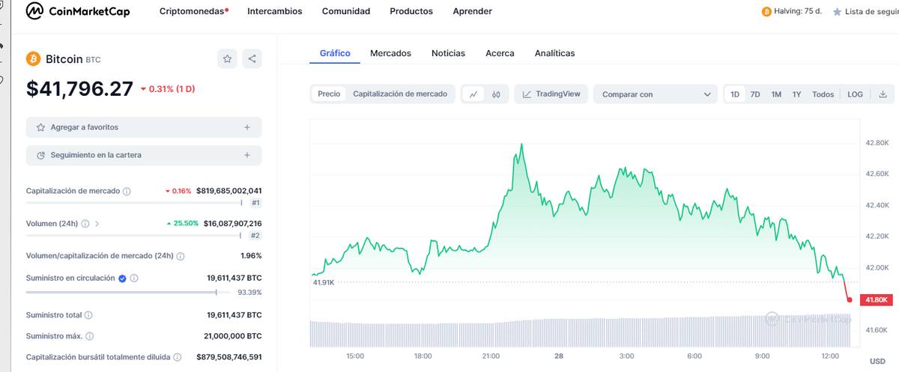Viewport: 899px width, 372px height.
Task: Open the Comparar con dropdown
Action: (656, 94)
